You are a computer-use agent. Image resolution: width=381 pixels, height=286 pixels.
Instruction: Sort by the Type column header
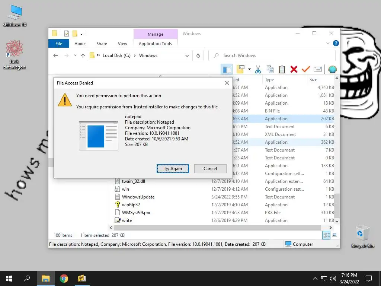[x=269, y=80]
